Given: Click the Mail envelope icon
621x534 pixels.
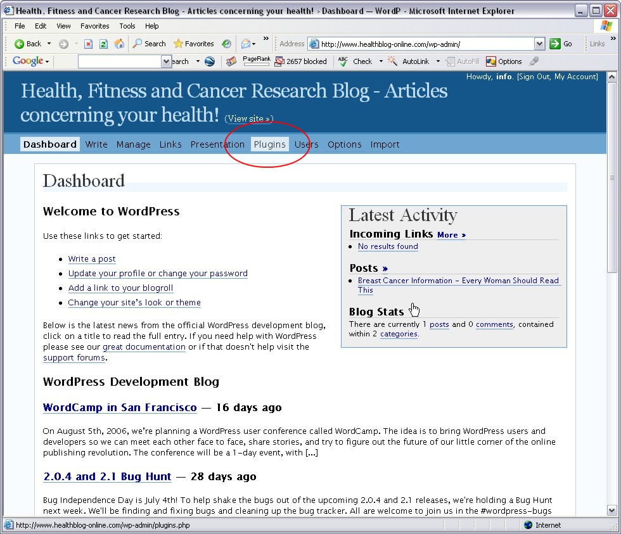Looking at the screenshot, I should pos(246,44).
